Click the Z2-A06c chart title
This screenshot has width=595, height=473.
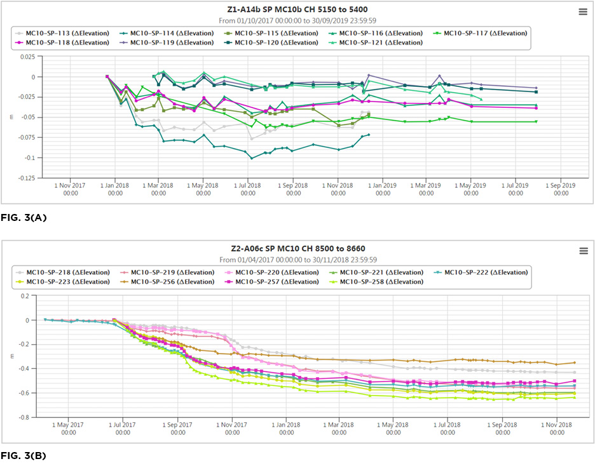click(297, 248)
